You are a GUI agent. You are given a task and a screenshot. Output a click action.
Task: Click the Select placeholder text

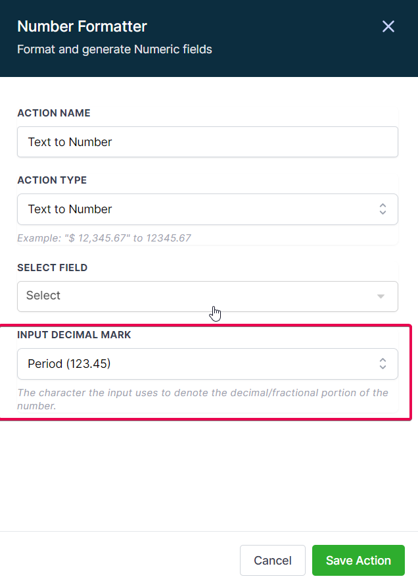pyautogui.click(x=43, y=295)
